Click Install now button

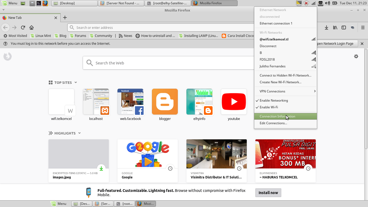(268, 193)
